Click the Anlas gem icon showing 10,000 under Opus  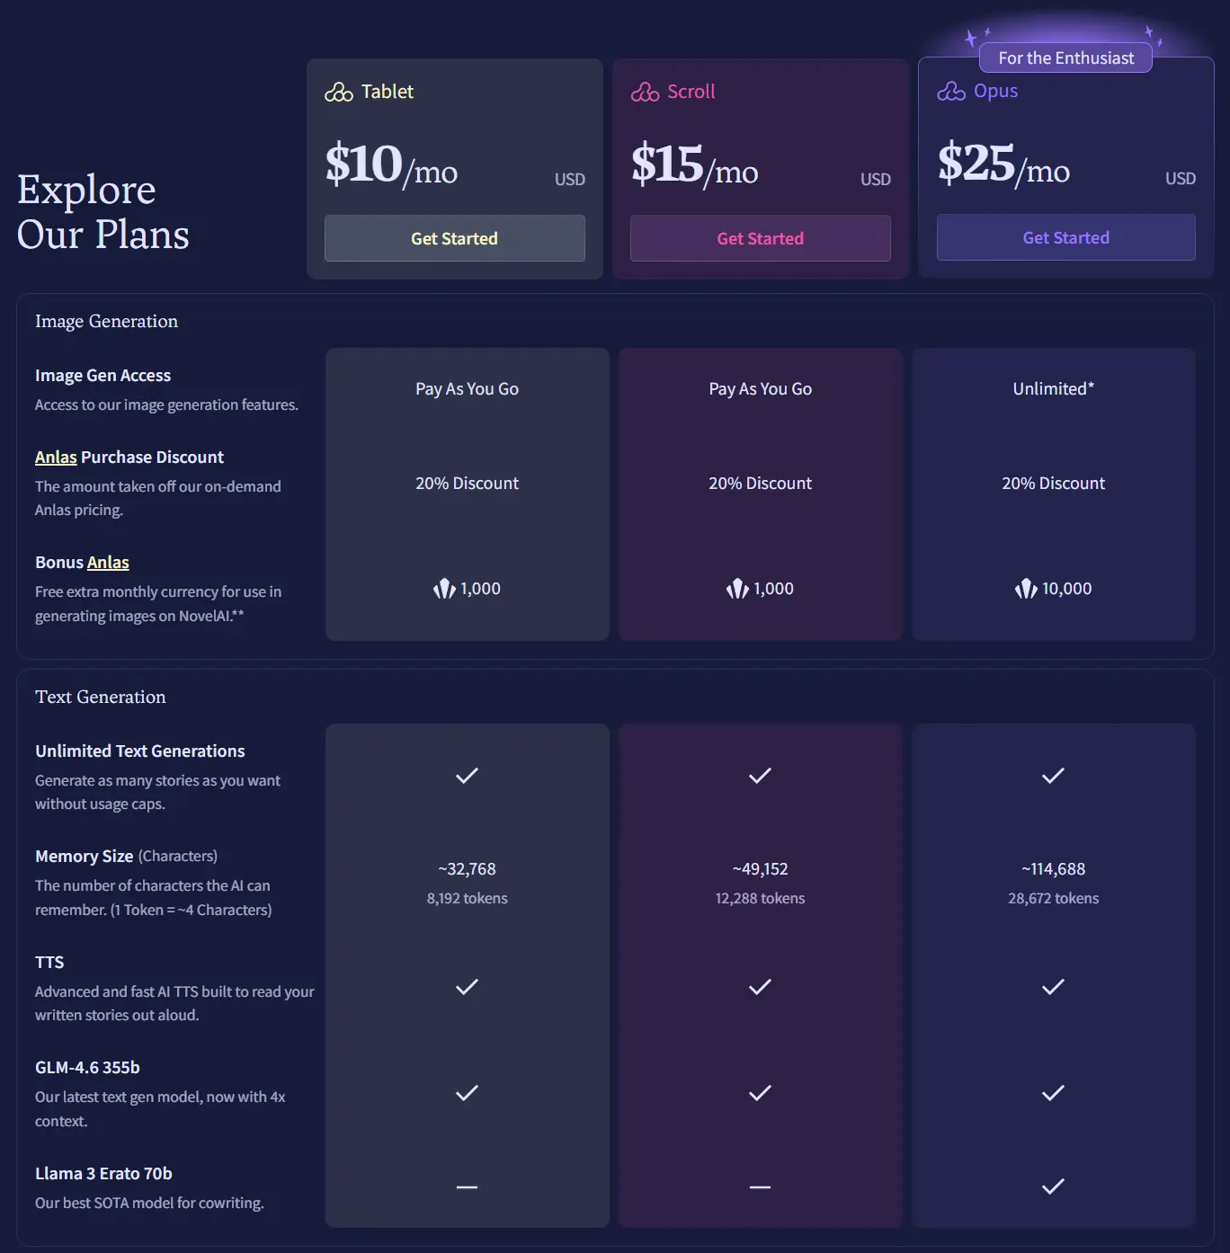1025,589
